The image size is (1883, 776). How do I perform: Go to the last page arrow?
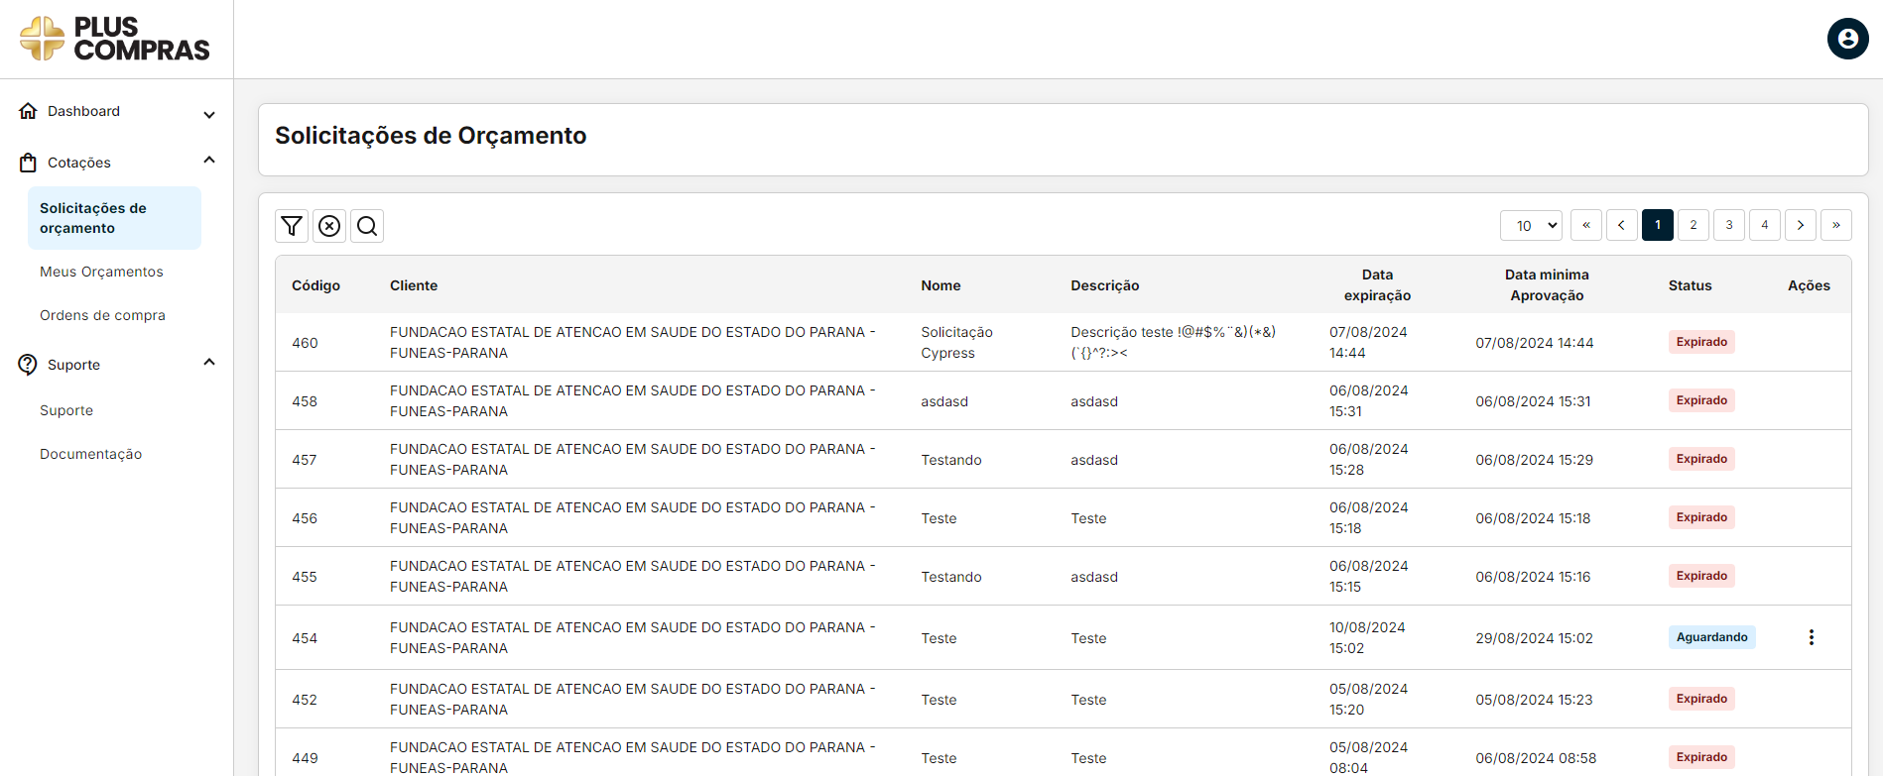pyautogui.click(x=1835, y=225)
